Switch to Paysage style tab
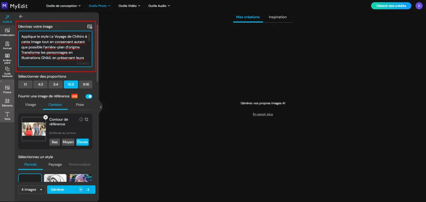426x202 pixels. (x=55, y=164)
